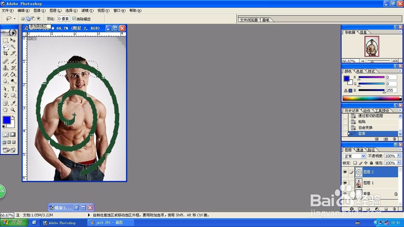Viewport: 404px width, 227px height.
Task: Select the Brush tool
Action: [13, 61]
